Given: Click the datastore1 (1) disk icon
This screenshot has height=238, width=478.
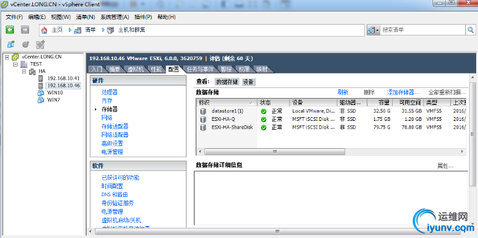Looking at the screenshot, I should click(204, 111).
